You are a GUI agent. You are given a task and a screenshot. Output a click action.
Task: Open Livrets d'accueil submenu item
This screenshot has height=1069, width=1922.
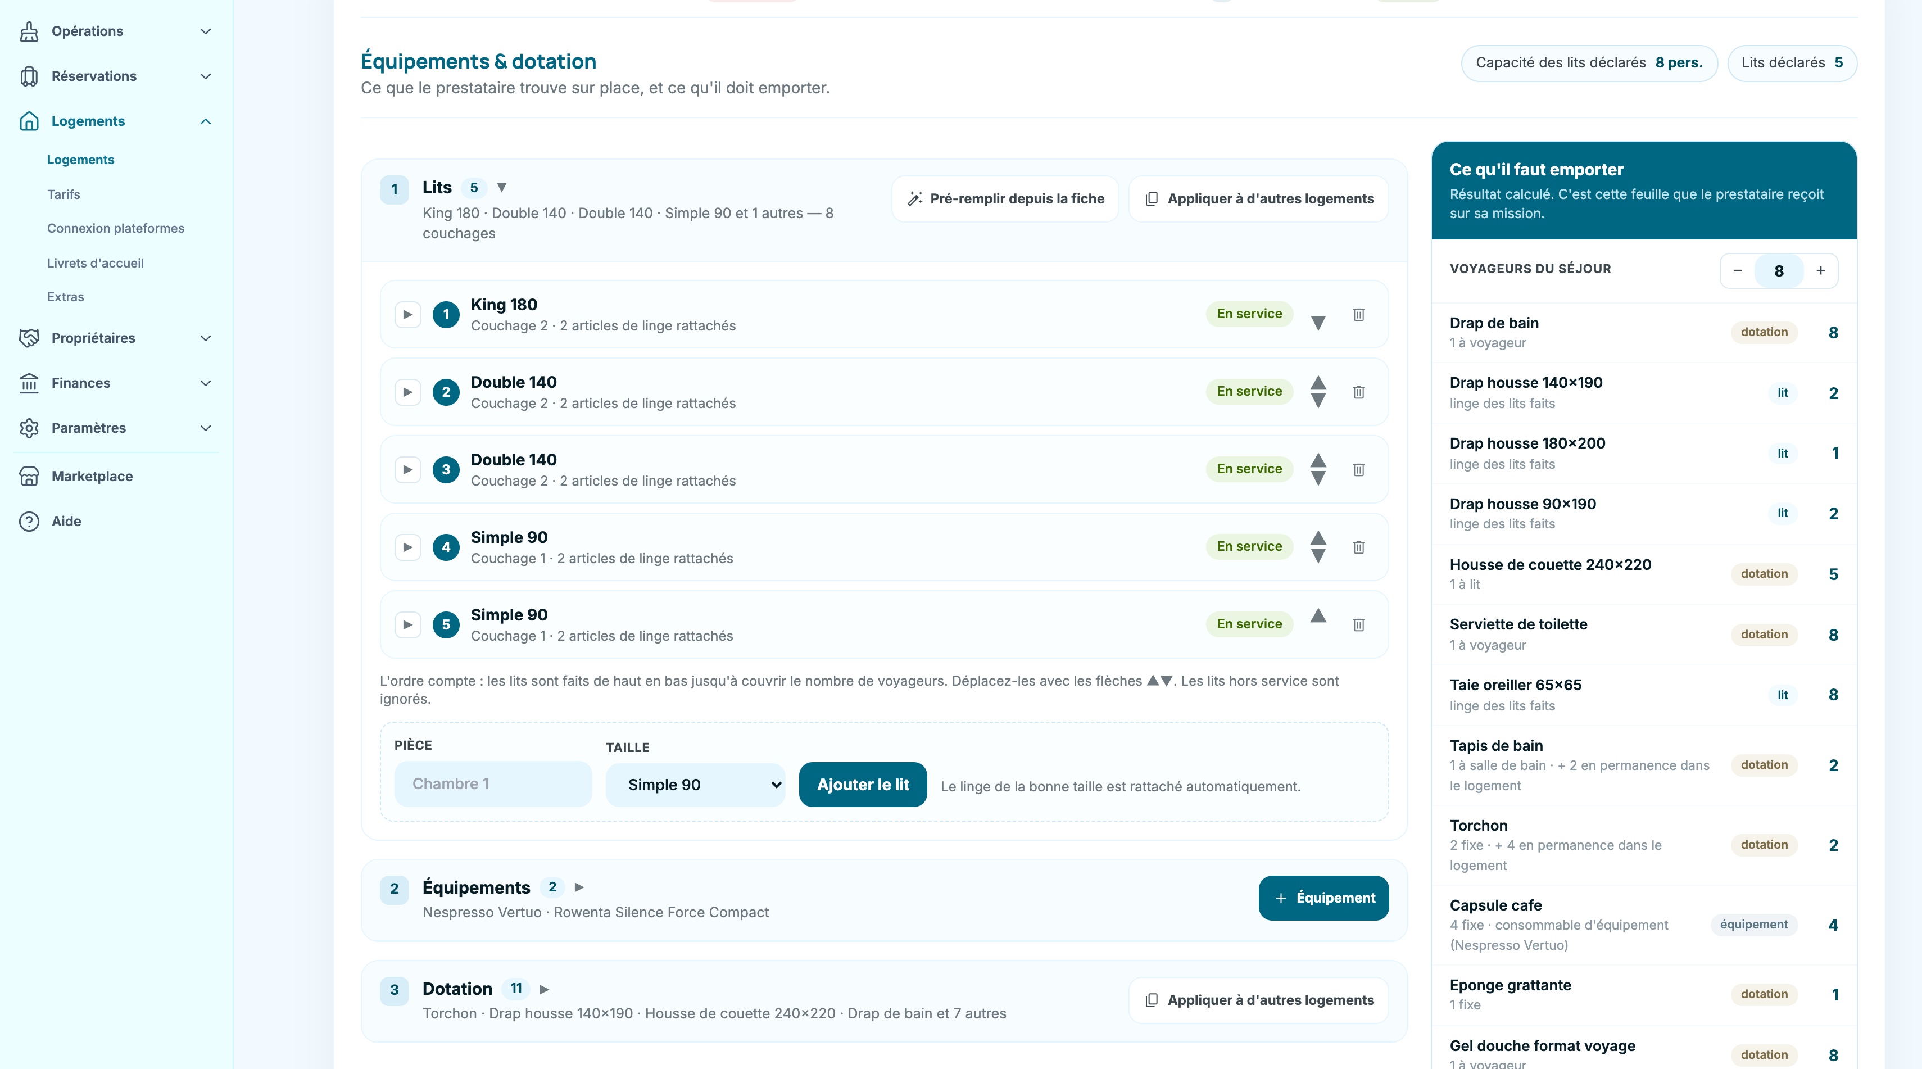click(x=96, y=262)
